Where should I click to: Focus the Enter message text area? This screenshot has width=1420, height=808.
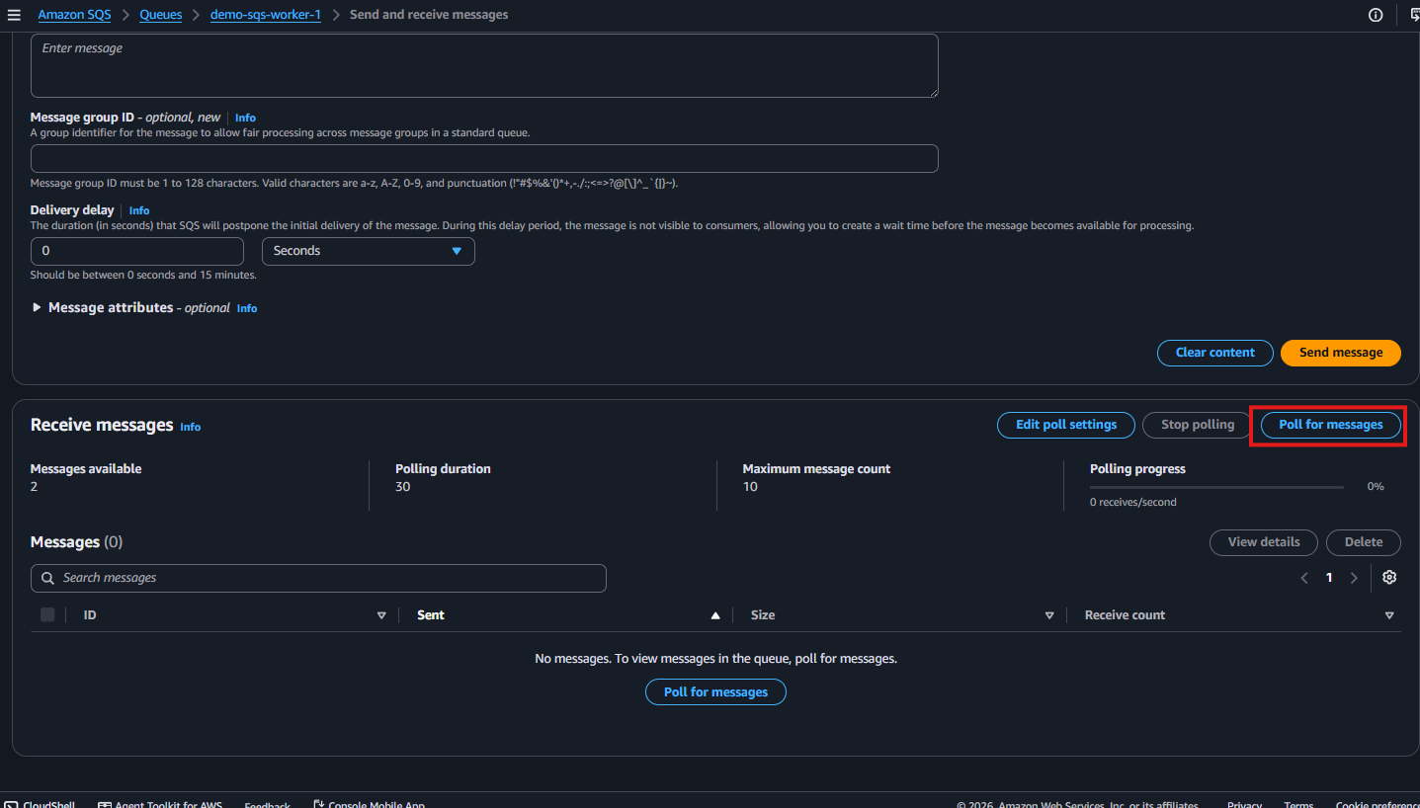point(484,65)
